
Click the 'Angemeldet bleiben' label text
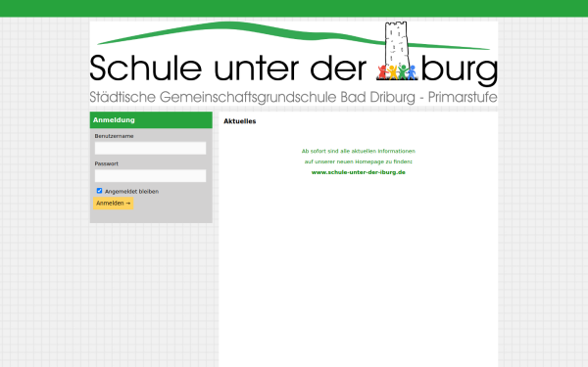tap(131, 192)
